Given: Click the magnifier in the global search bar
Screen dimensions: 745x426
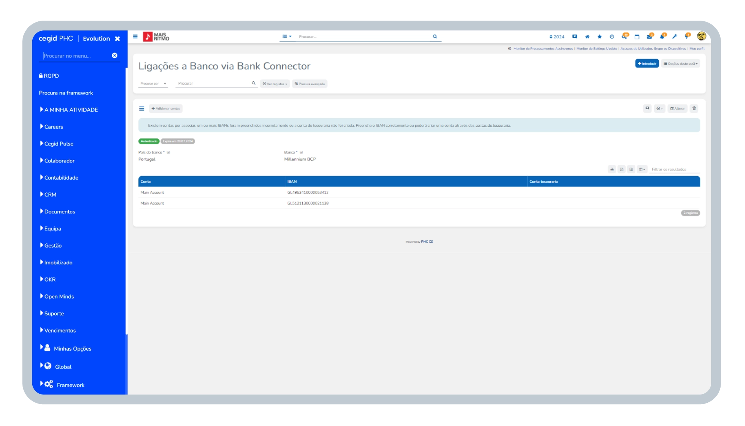Looking at the screenshot, I should (x=435, y=37).
